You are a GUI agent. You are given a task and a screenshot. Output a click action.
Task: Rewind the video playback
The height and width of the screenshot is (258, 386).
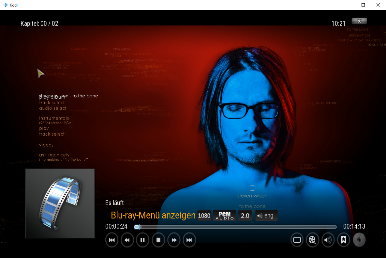point(127,240)
